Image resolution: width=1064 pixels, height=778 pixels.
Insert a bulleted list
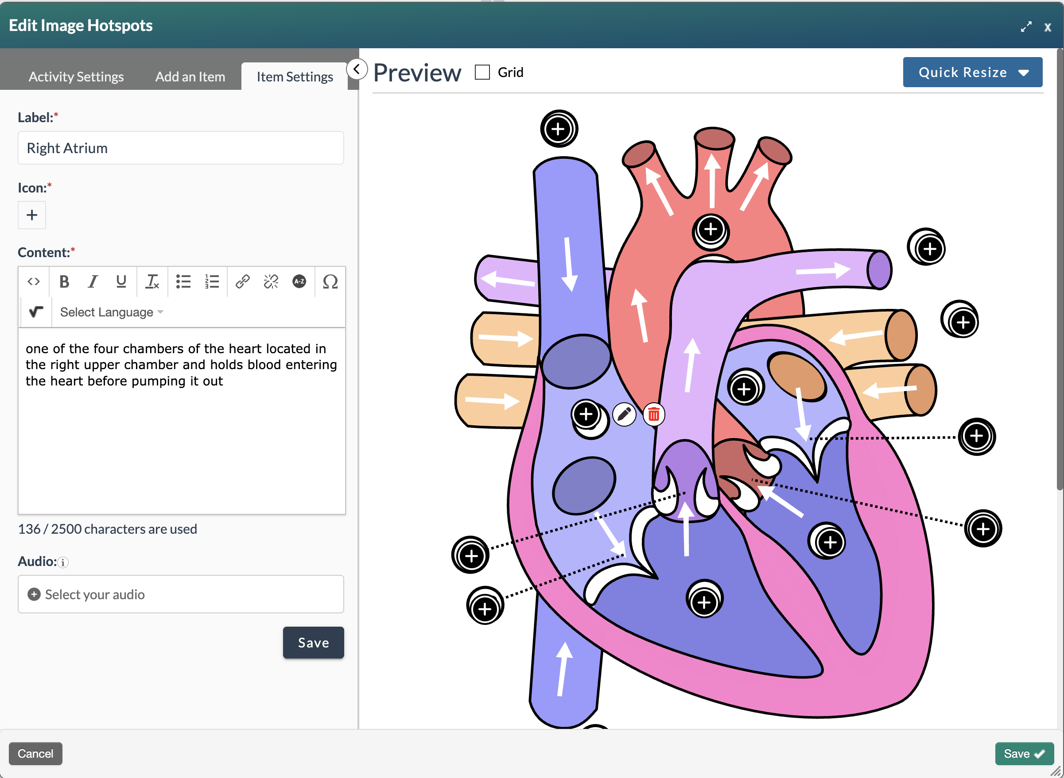pos(183,281)
